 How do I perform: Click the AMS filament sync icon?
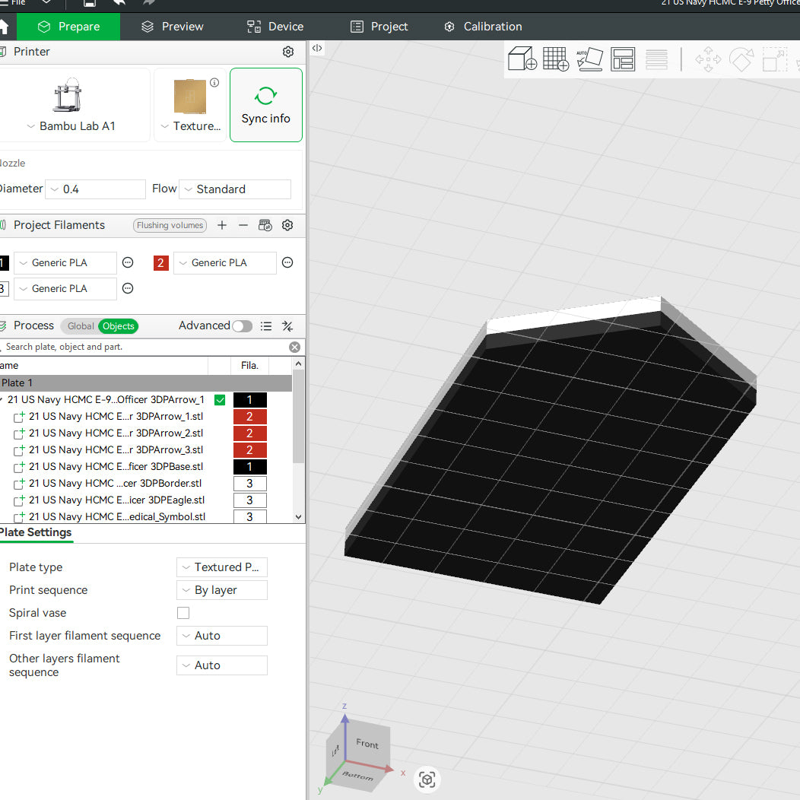tap(265, 225)
